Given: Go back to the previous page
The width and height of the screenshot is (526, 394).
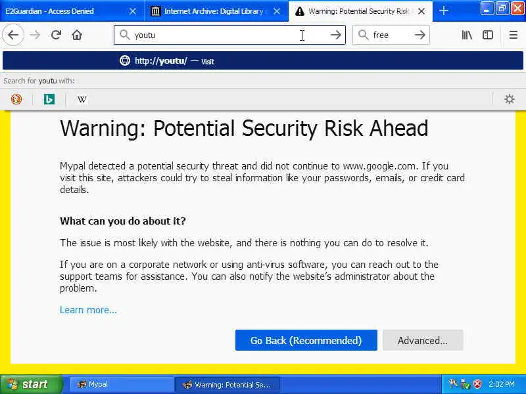Looking at the screenshot, I should pyautogui.click(x=13, y=35).
